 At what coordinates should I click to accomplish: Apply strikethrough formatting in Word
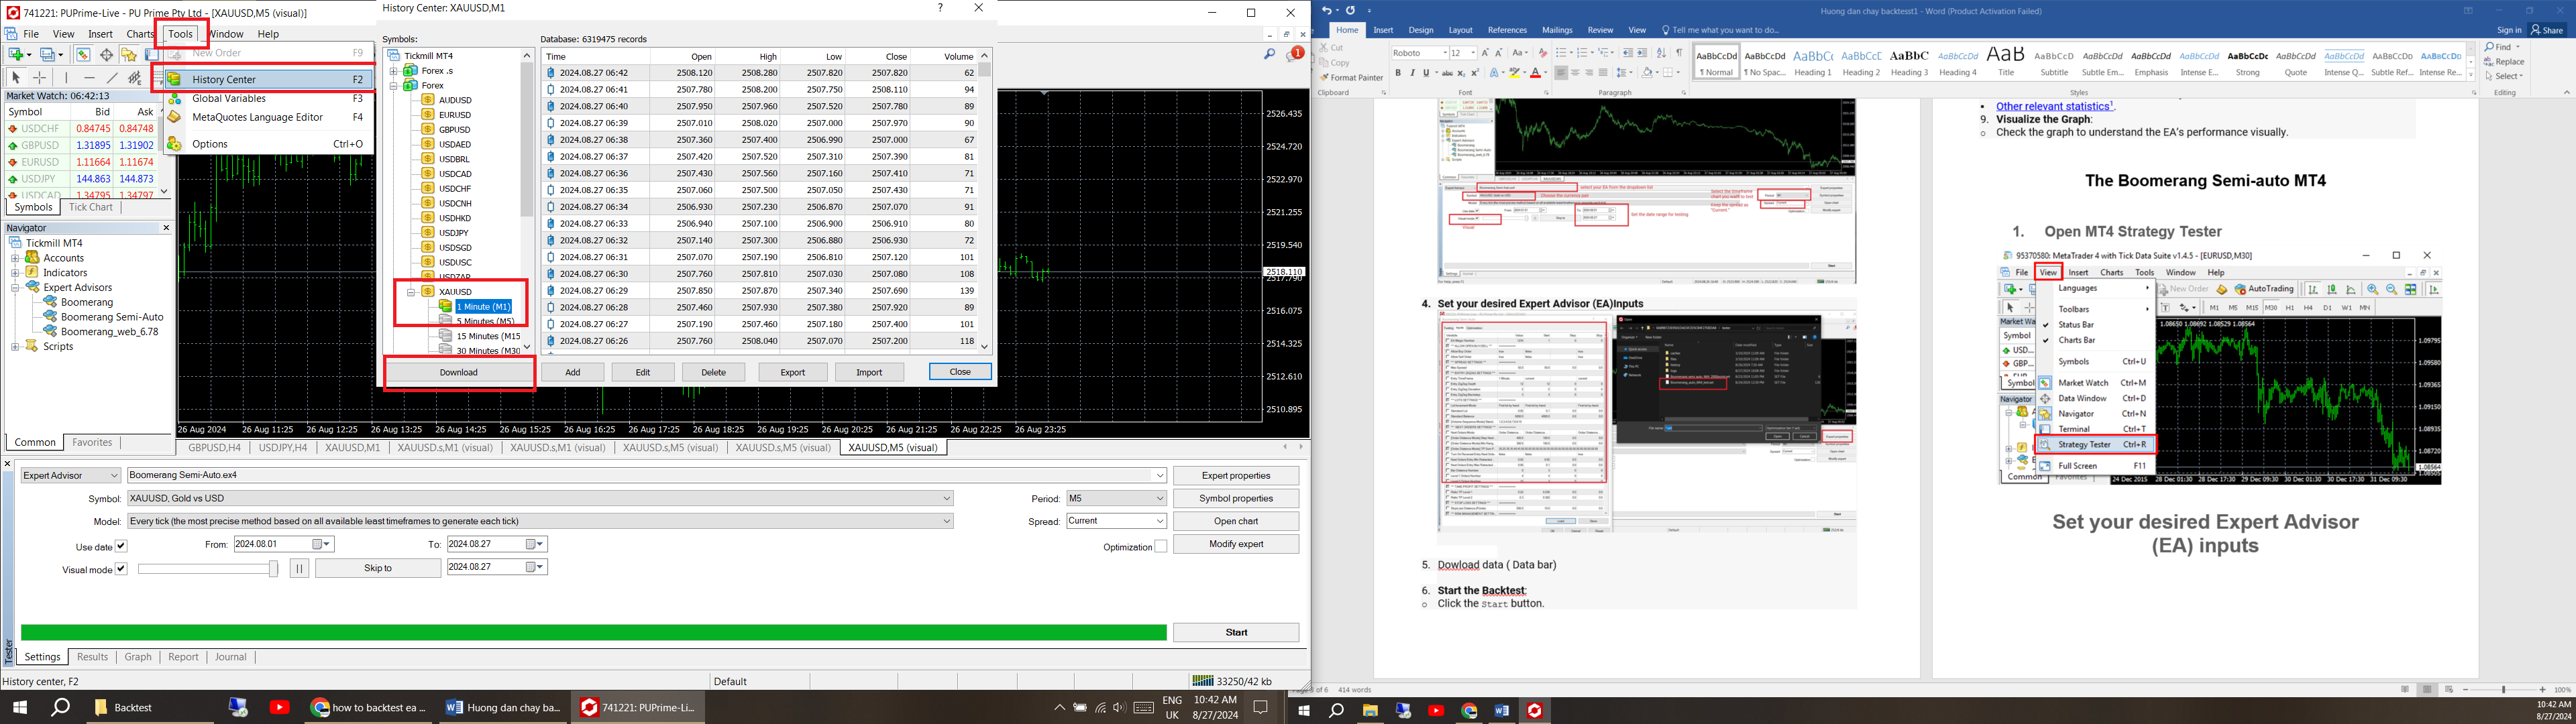[x=1447, y=73]
